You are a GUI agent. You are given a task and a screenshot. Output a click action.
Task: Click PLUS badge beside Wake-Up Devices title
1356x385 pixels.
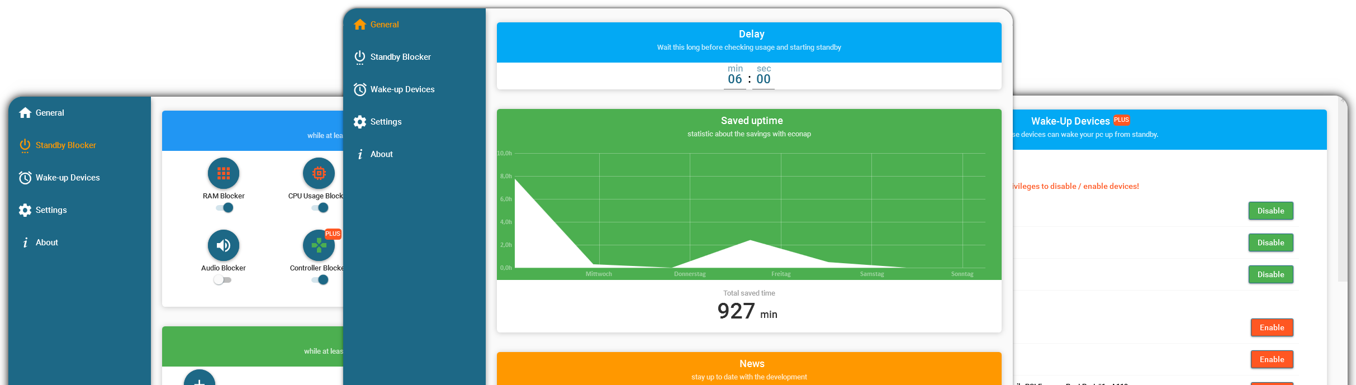coord(1121,120)
